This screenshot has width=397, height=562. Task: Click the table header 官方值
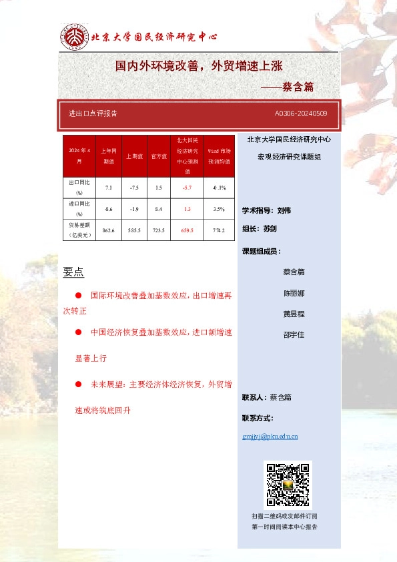point(159,156)
